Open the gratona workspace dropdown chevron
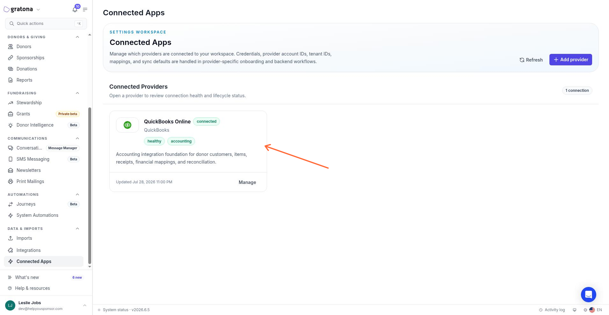Screen dimensions: 609x315 click(38, 10)
